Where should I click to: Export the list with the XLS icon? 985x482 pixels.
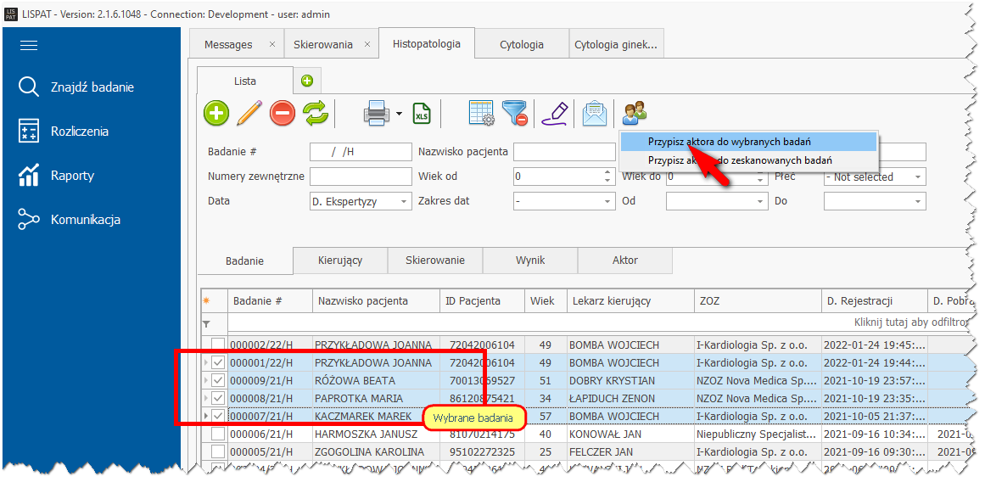(422, 113)
